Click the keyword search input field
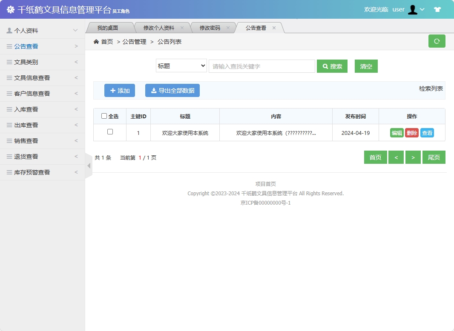Image resolution: width=454 pixels, height=331 pixels. (x=261, y=66)
